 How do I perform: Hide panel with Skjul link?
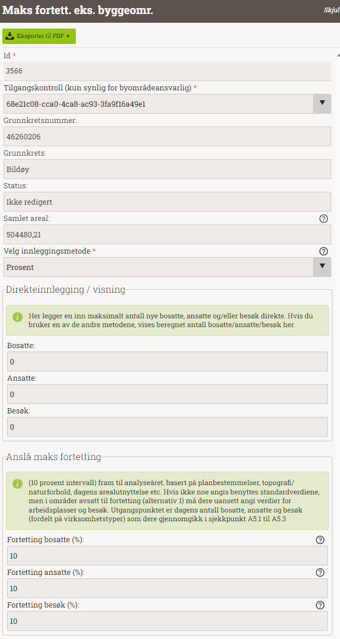[x=331, y=10]
